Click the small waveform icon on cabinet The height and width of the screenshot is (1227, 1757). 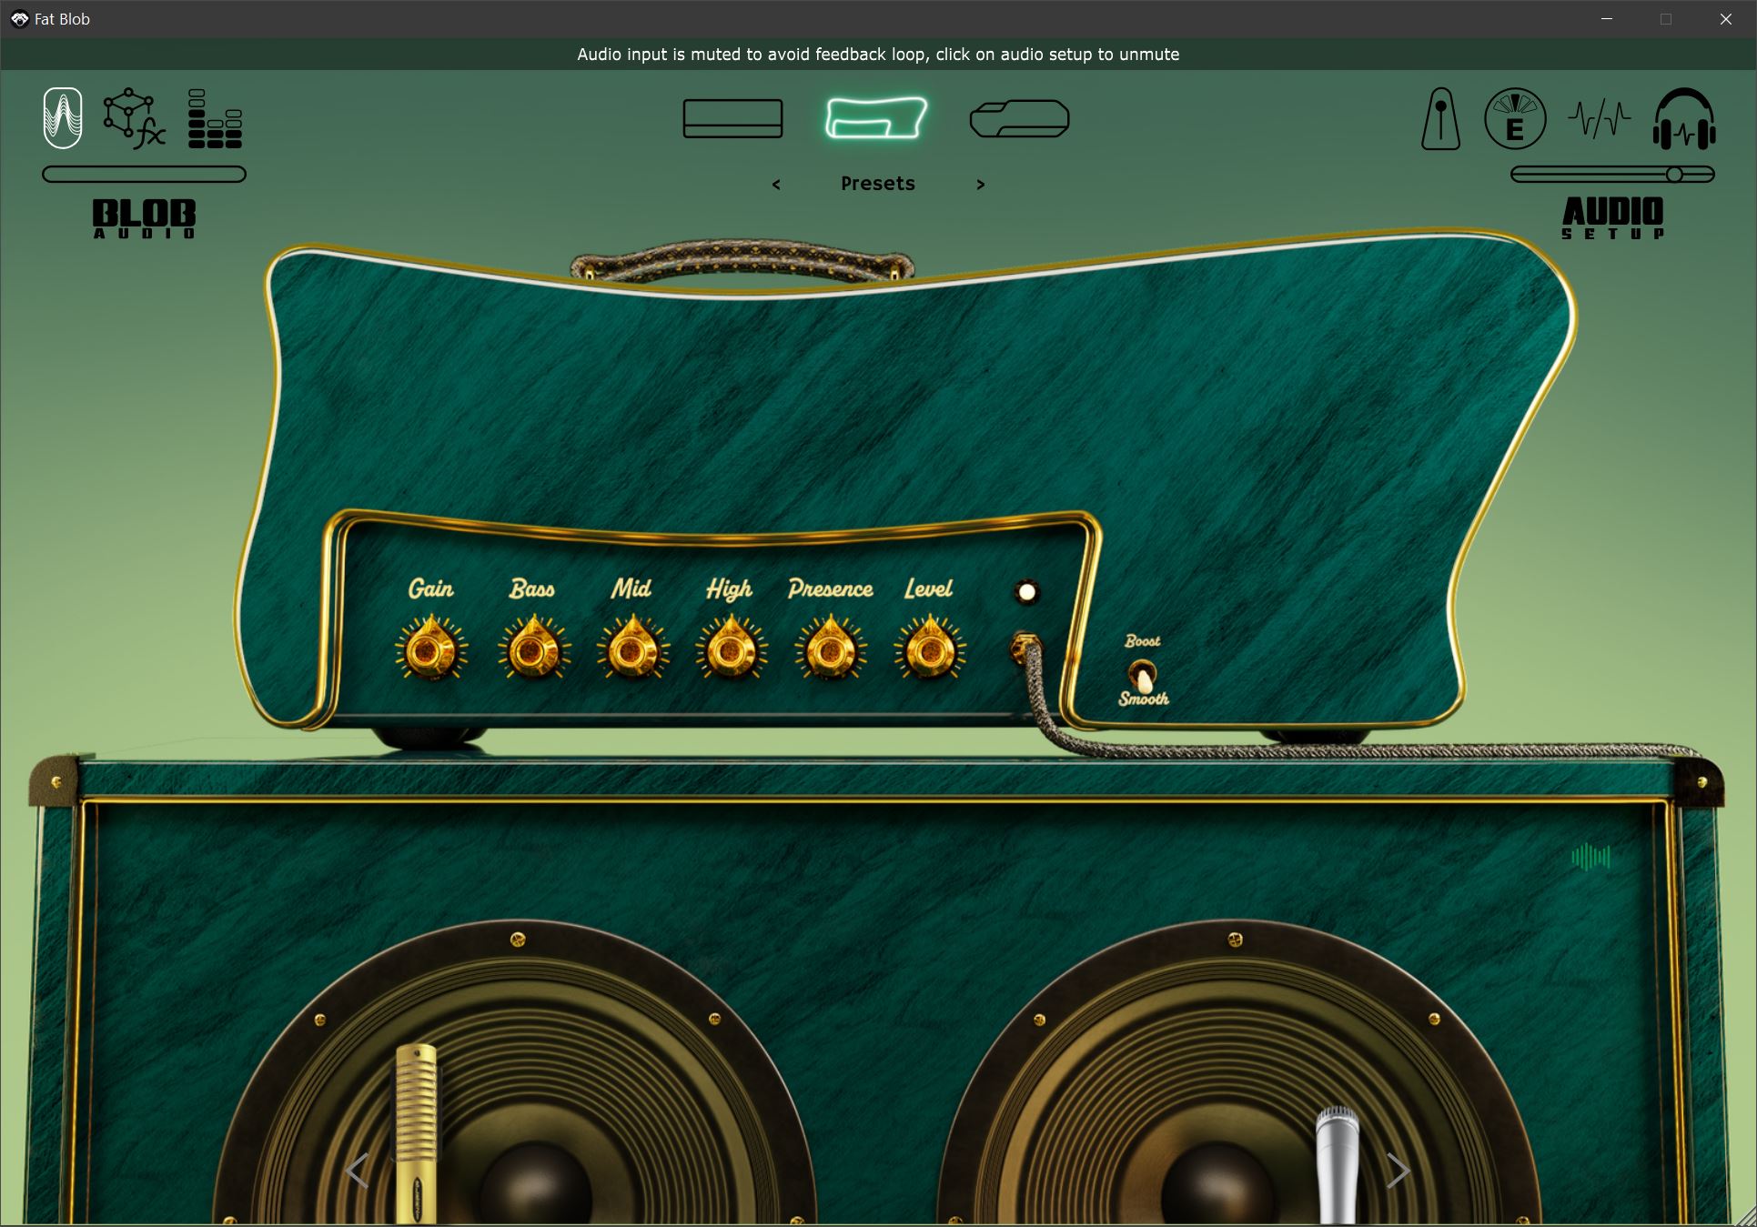coord(1590,857)
